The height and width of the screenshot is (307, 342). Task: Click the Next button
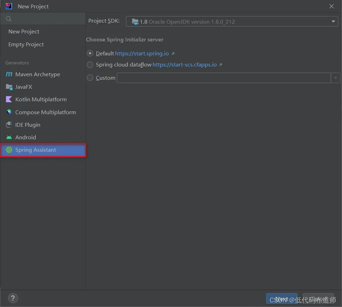tap(282, 299)
